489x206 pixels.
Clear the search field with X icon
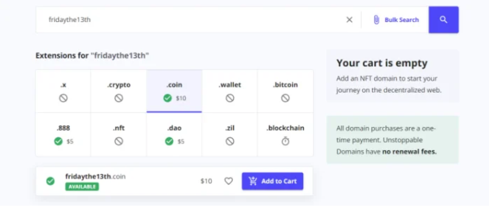point(349,20)
